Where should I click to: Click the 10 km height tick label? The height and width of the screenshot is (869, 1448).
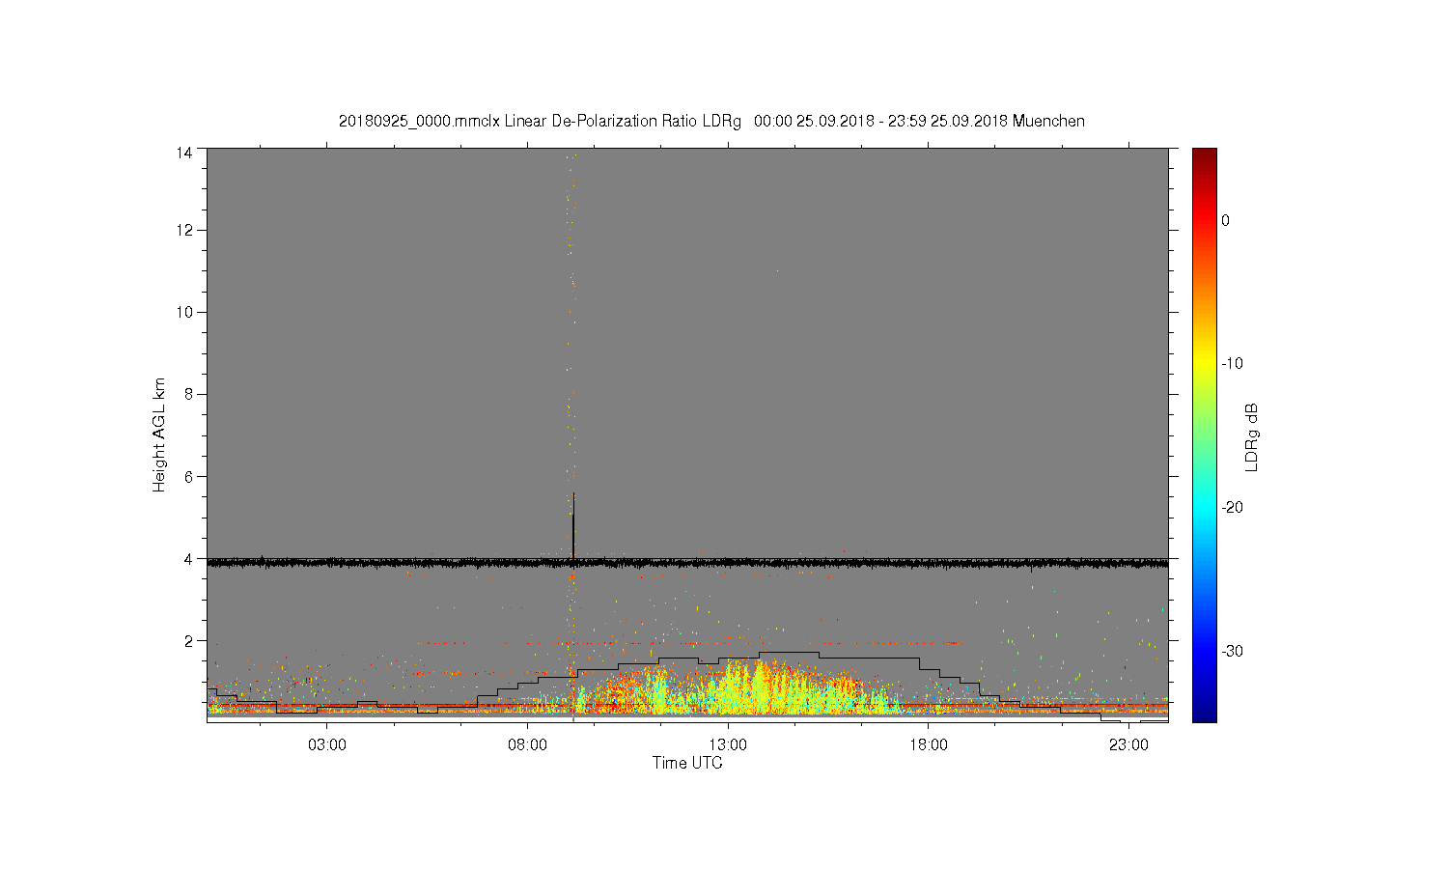click(184, 312)
